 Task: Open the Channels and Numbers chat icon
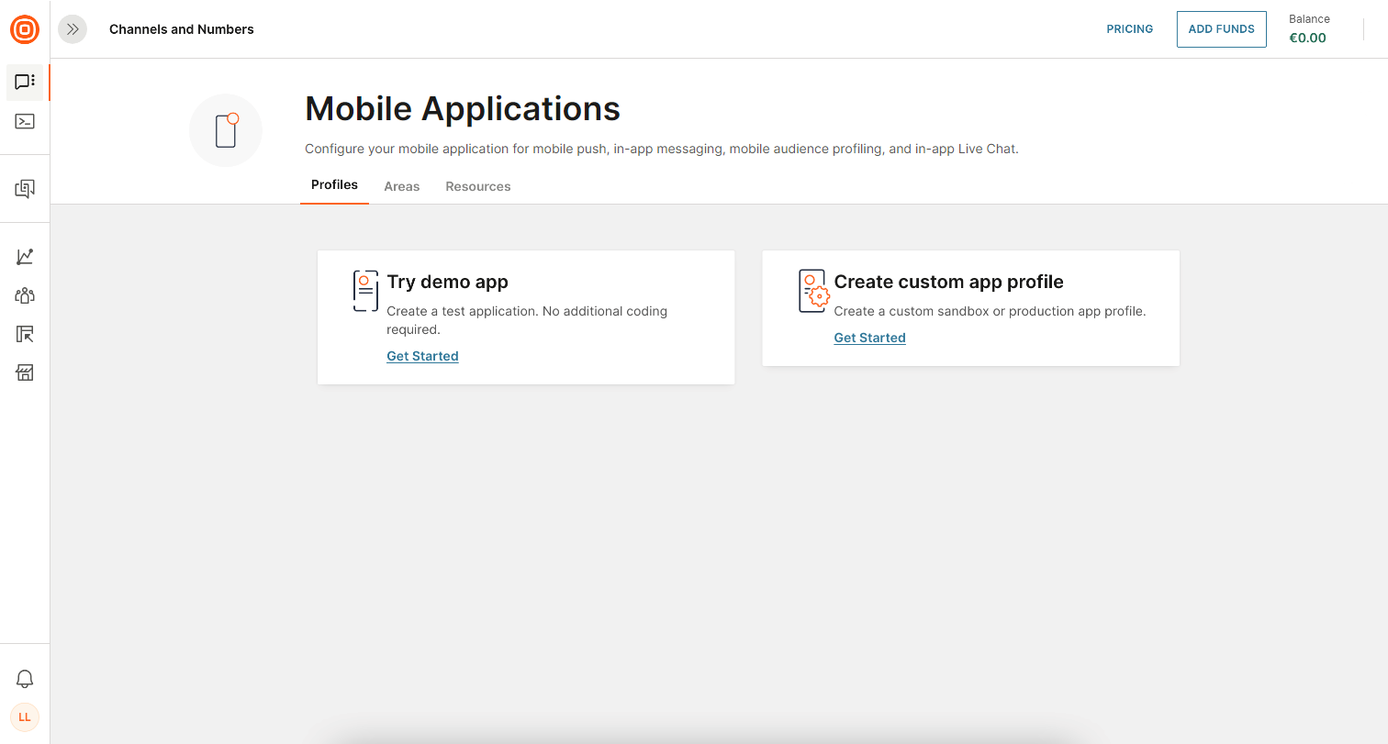(25, 82)
